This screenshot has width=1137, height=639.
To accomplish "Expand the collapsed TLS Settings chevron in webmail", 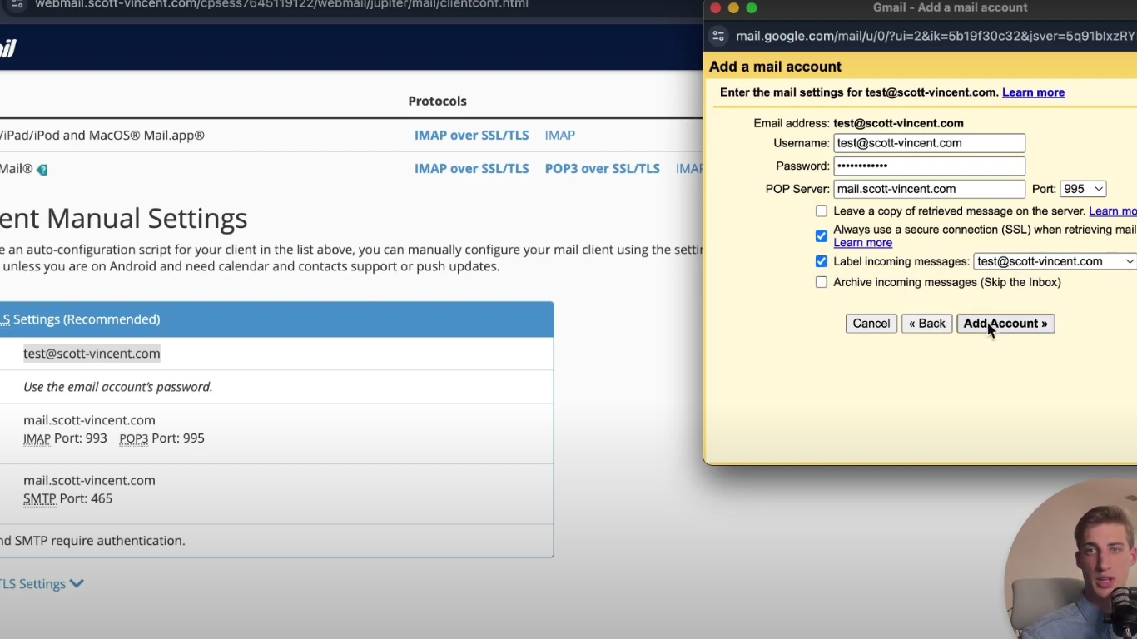I will (77, 584).
